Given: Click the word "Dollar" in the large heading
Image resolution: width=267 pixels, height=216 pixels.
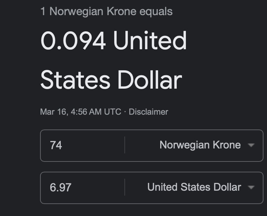Looking at the screenshot, I should click(x=150, y=80).
